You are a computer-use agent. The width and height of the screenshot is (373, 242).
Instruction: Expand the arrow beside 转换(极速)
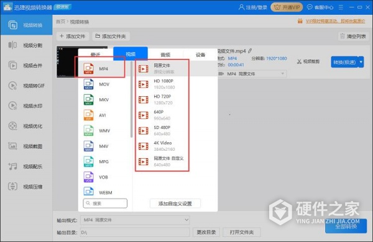[x=361, y=62]
